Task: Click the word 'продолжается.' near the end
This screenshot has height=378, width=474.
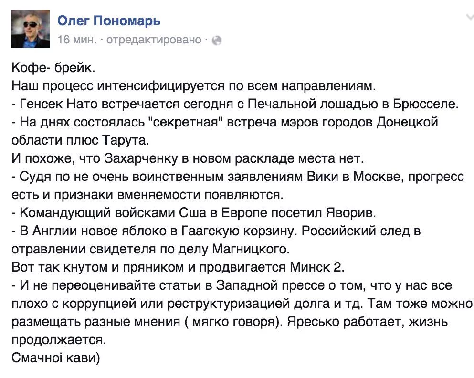Action: pos(58,341)
